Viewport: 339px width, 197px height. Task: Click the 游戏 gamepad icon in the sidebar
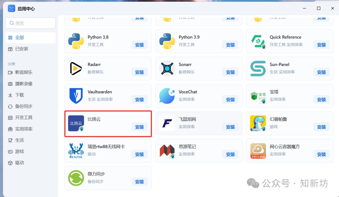tap(10, 152)
